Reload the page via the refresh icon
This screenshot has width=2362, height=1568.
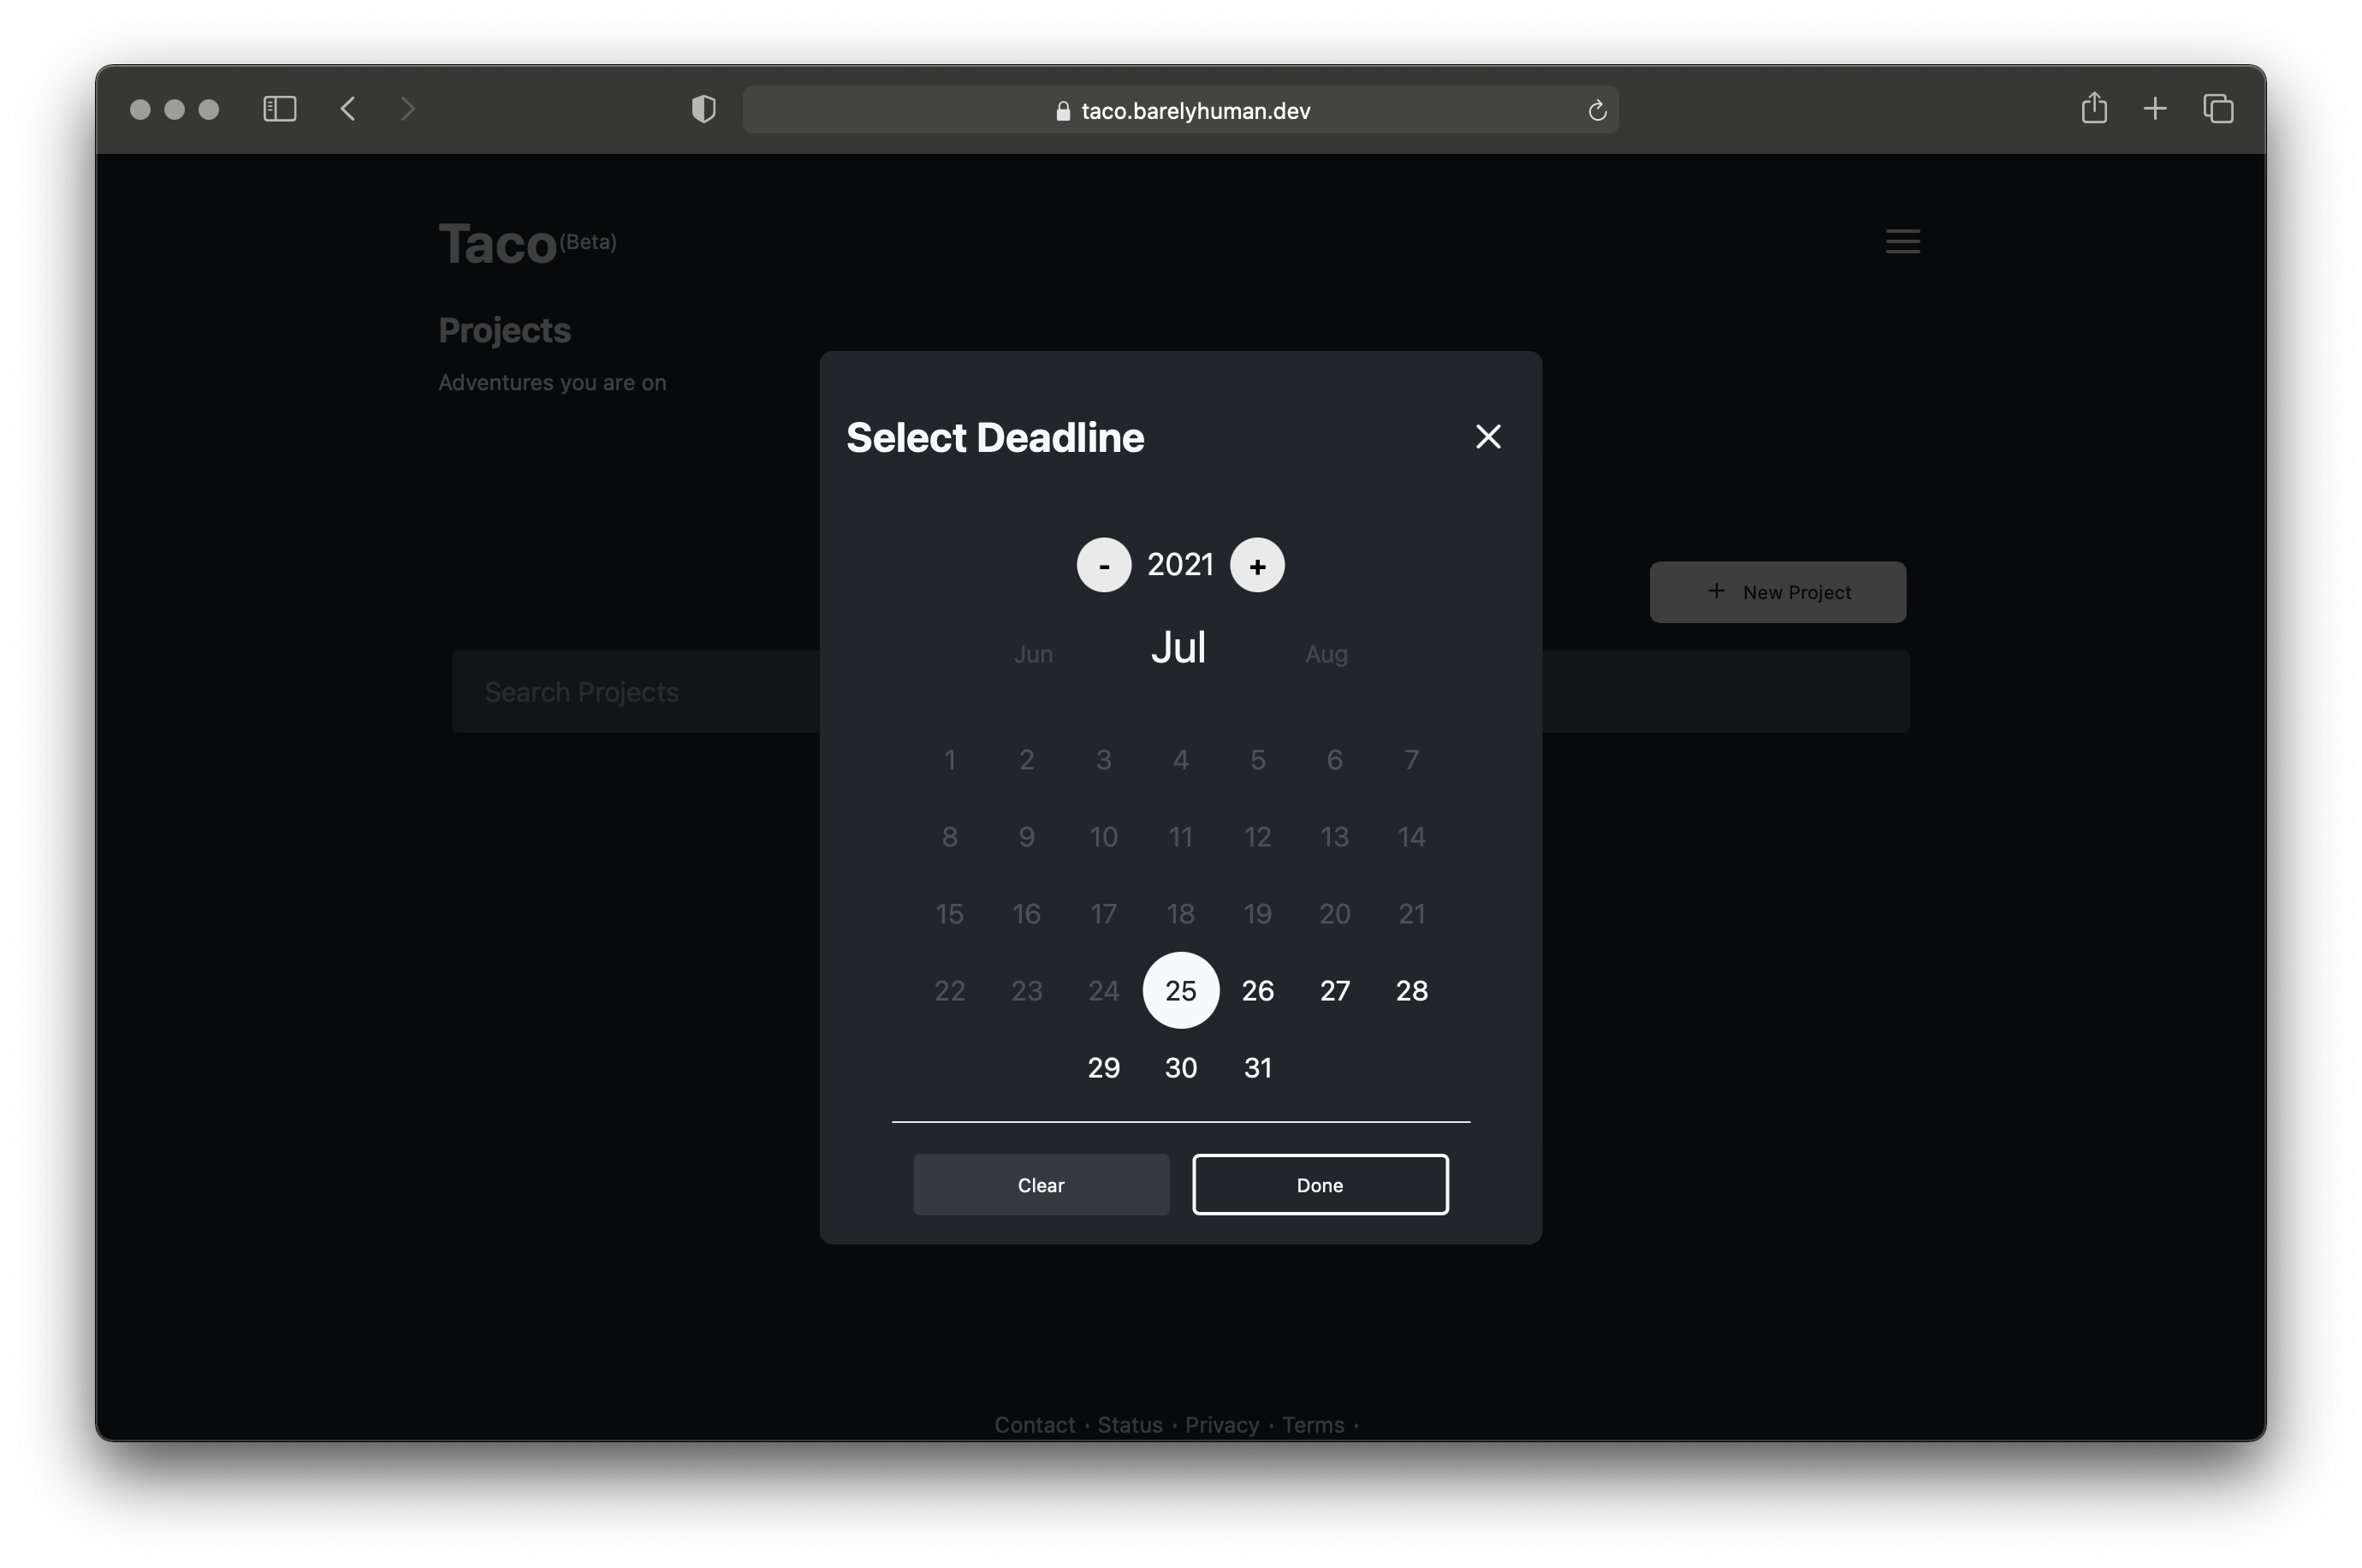[1596, 110]
